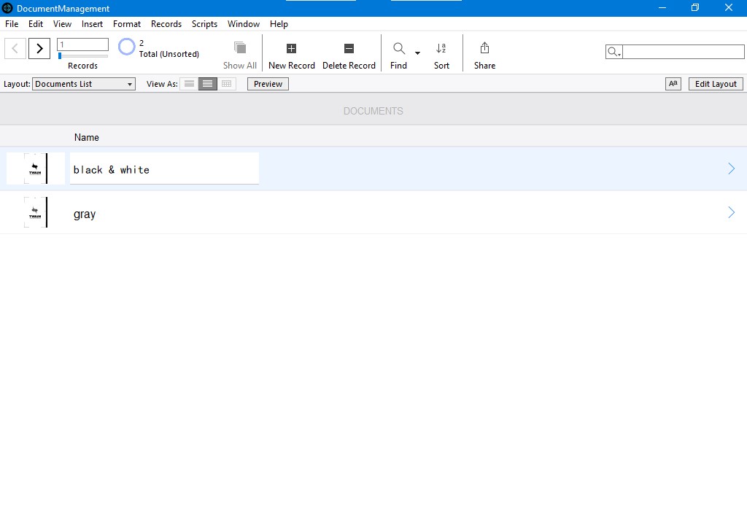The width and height of the screenshot is (747, 531).
Task: Expand the Find dropdown arrow
Action: [x=418, y=53]
